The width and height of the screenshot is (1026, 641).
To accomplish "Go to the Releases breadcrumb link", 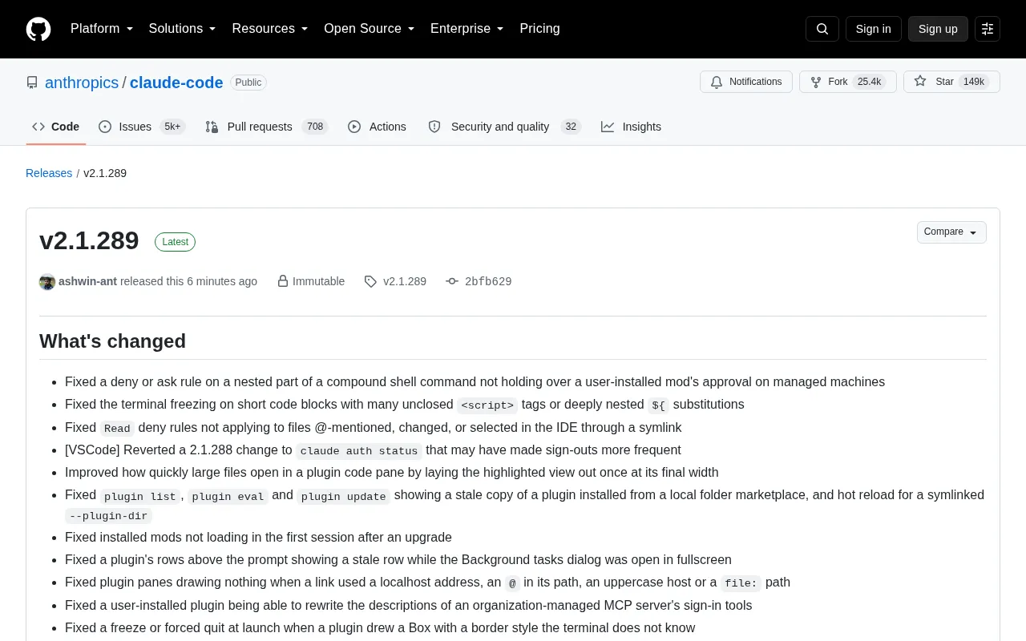I will [49, 173].
